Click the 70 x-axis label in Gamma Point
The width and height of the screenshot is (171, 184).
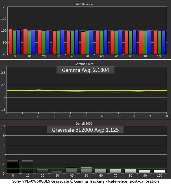[119, 116]
